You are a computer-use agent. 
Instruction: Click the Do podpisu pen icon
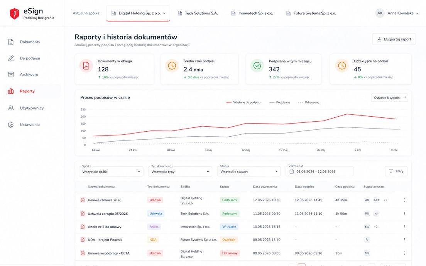(11, 58)
